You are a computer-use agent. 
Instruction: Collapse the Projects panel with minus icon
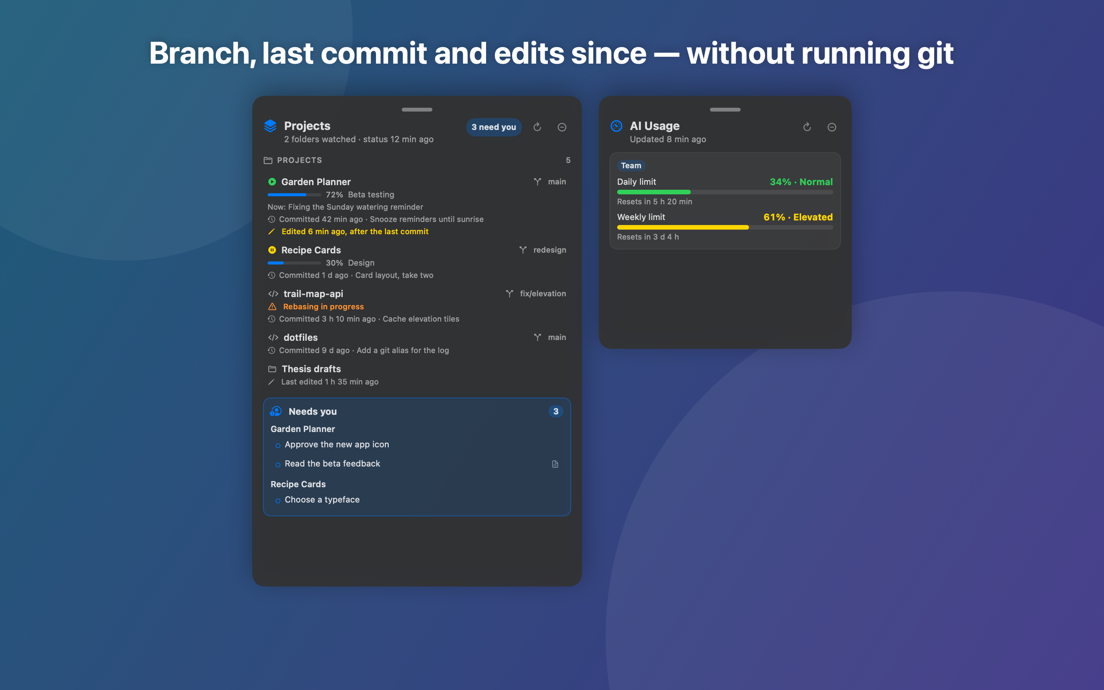(x=562, y=127)
